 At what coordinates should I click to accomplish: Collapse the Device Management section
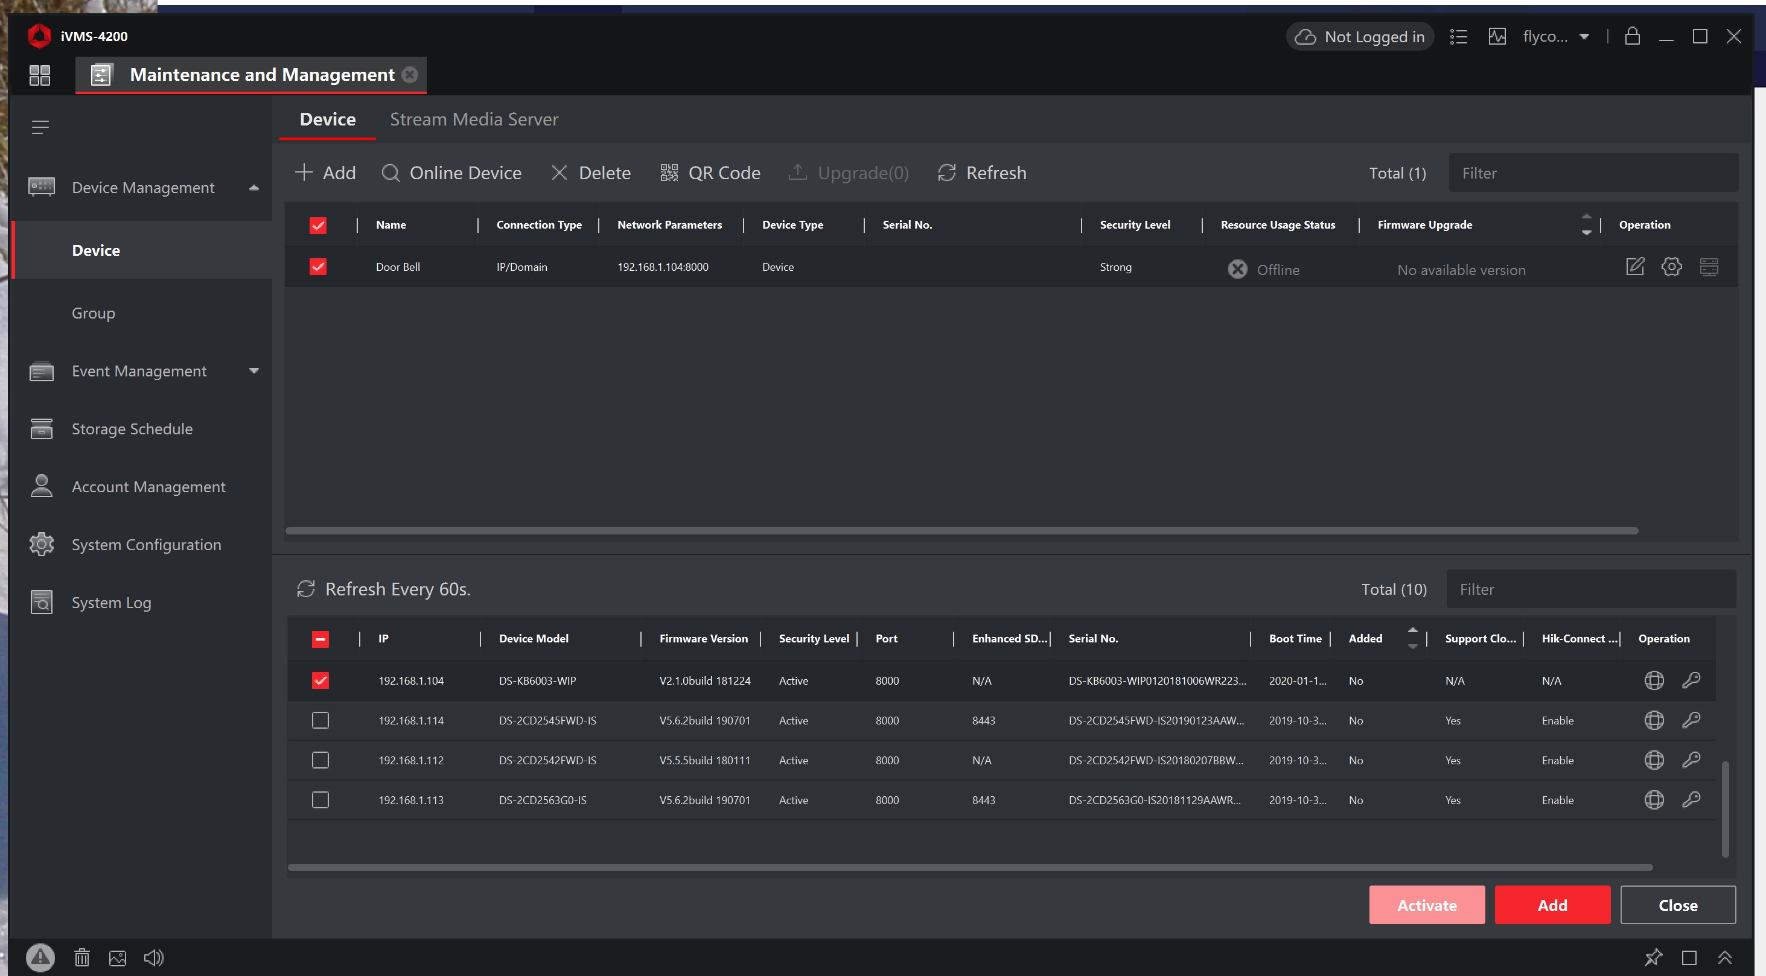point(253,187)
